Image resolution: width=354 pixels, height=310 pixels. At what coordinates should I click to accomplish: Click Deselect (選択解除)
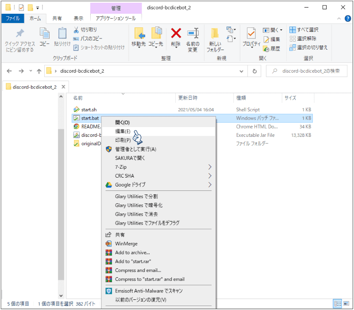(x=303, y=39)
